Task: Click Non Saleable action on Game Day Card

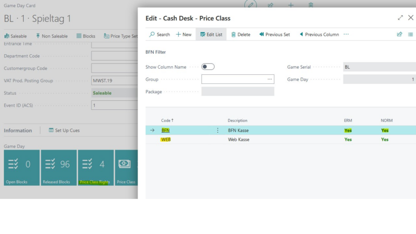Action: (x=52, y=36)
